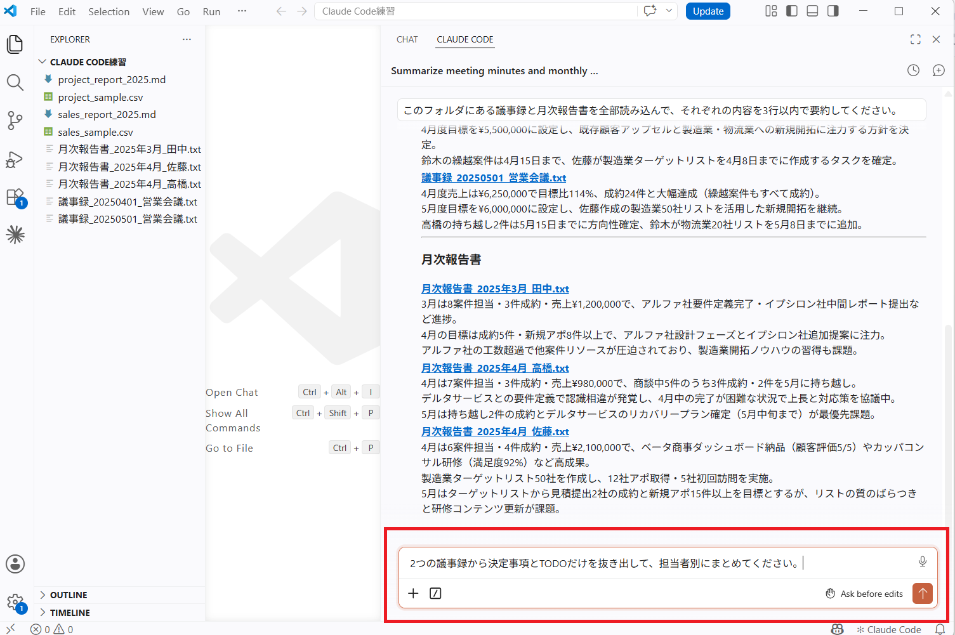This screenshot has width=955, height=635.
Task: Open the Run menu
Action: pyautogui.click(x=211, y=11)
